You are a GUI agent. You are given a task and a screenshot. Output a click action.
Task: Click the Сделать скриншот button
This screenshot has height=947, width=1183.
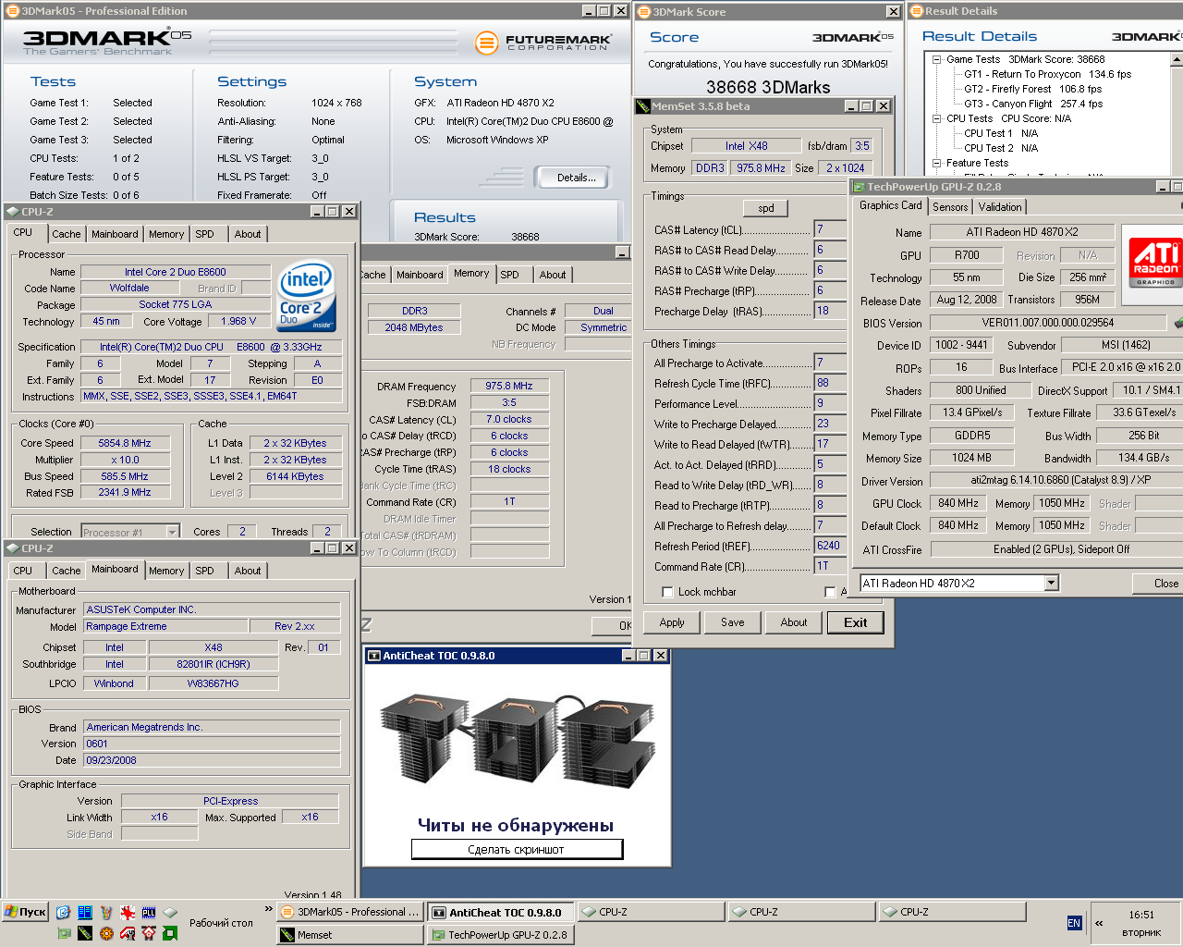click(517, 849)
